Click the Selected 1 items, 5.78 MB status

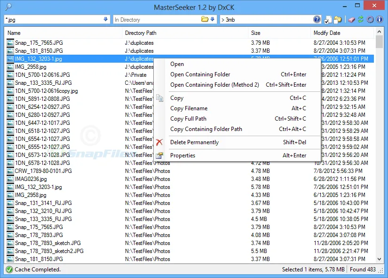click(313, 270)
